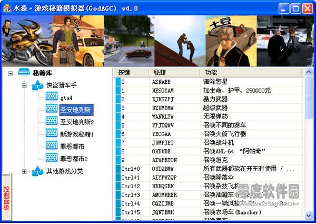Select the WANRLTW cheat code

pyautogui.click(x=163, y=116)
